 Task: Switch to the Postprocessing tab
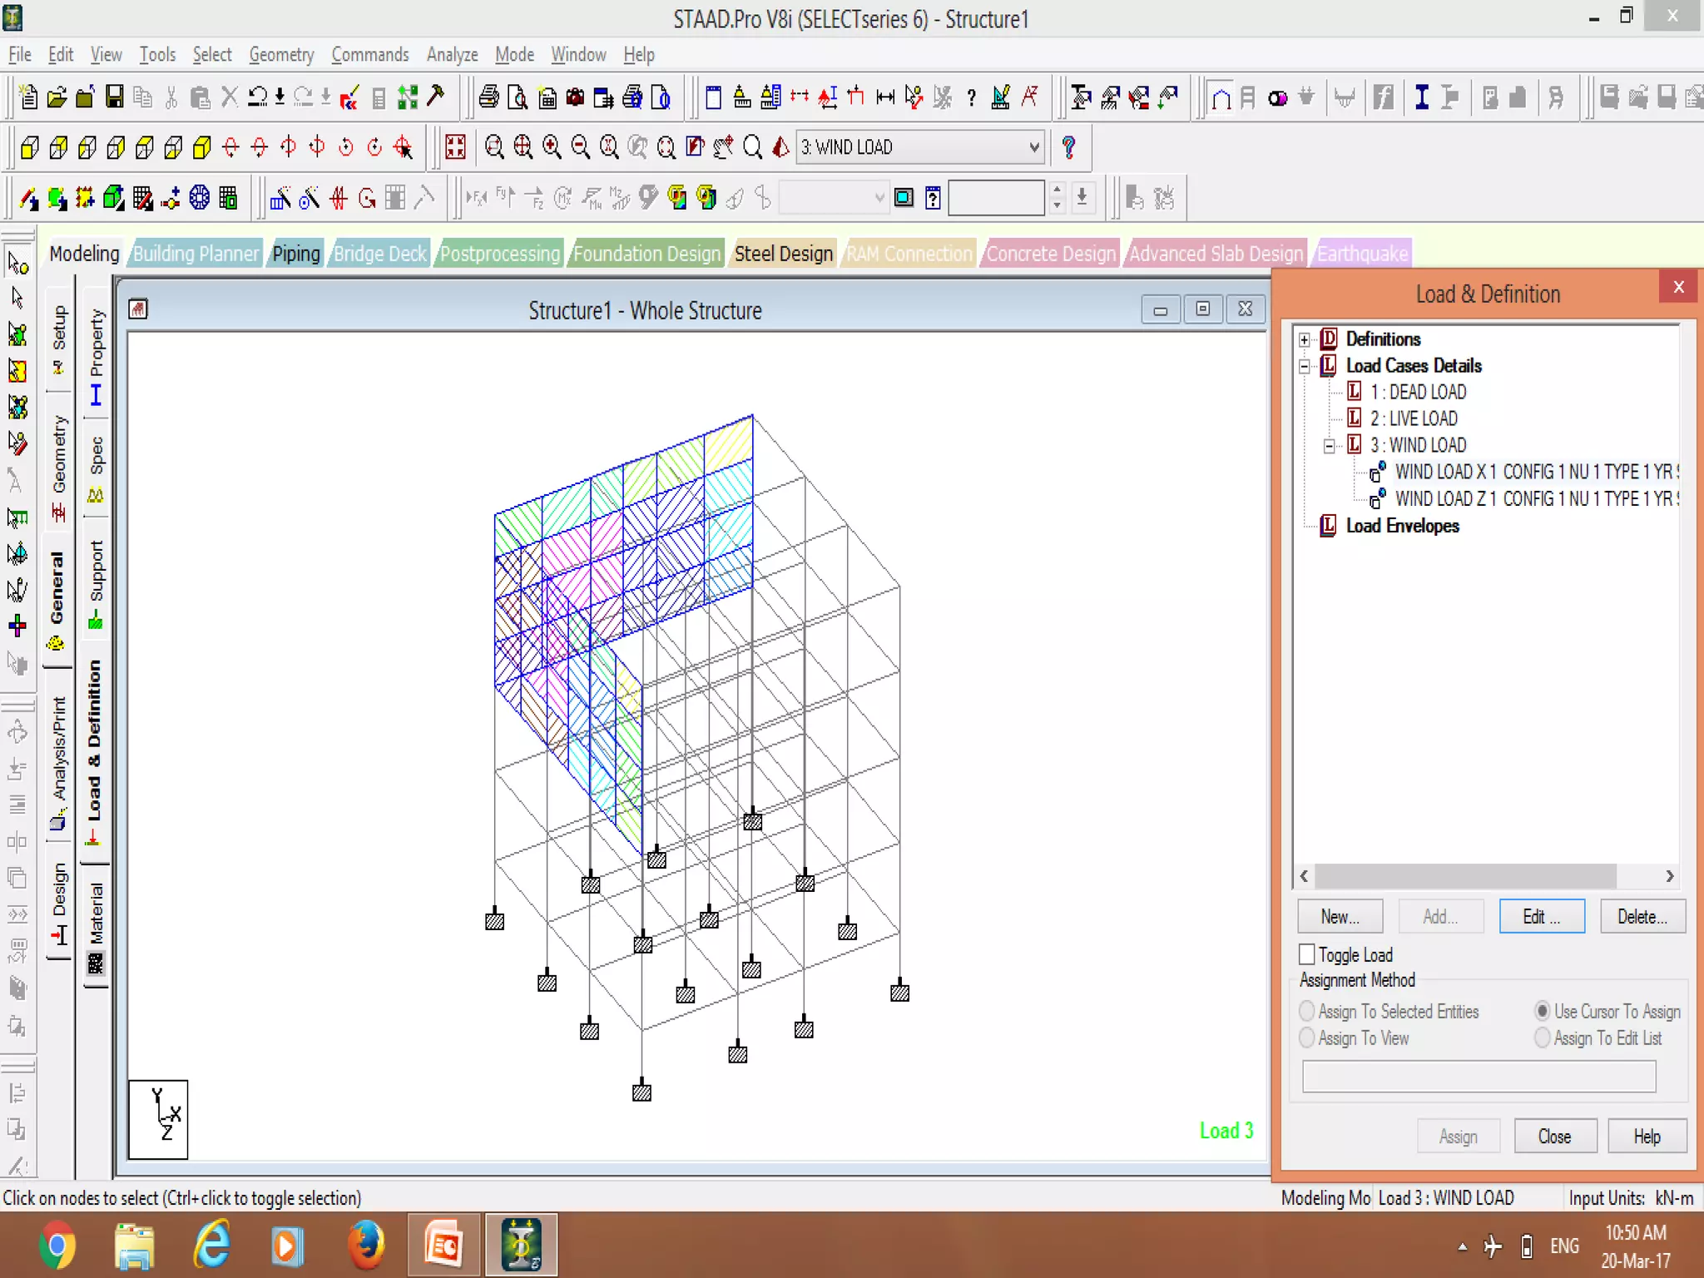click(x=499, y=254)
